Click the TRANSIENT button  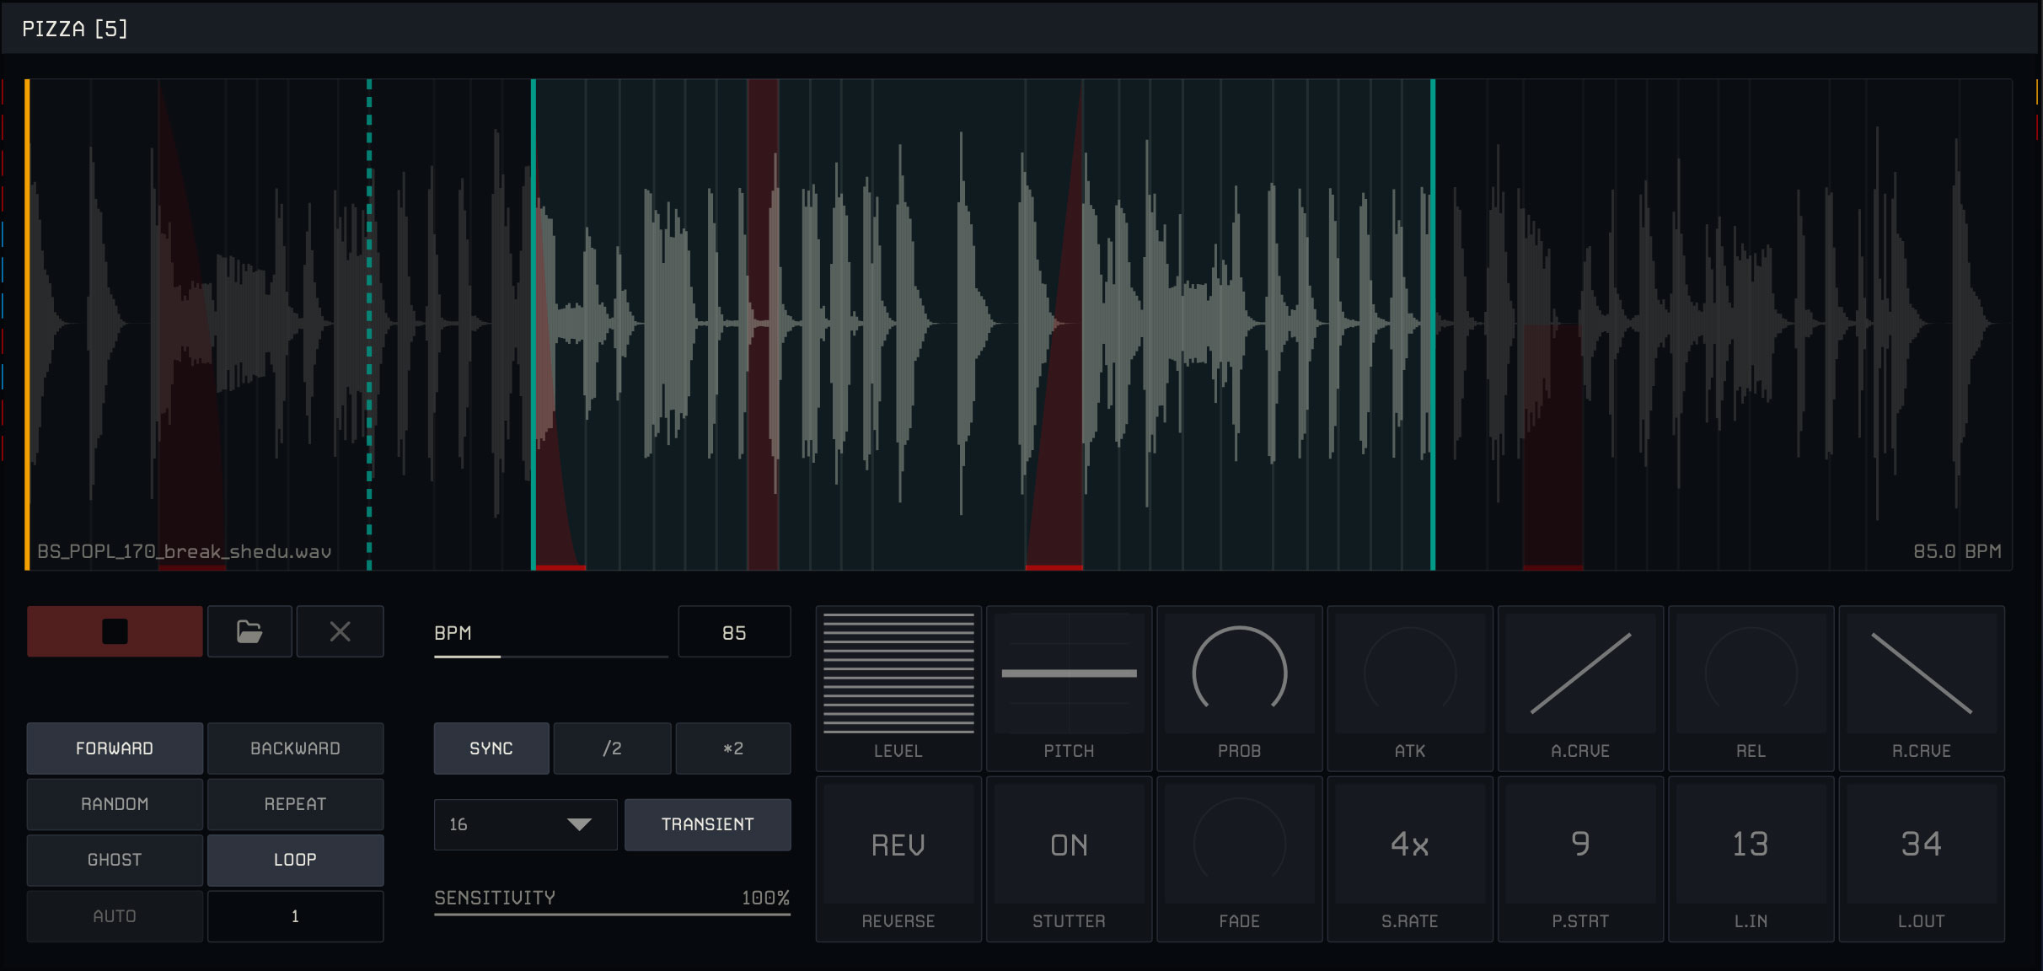(707, 824)
